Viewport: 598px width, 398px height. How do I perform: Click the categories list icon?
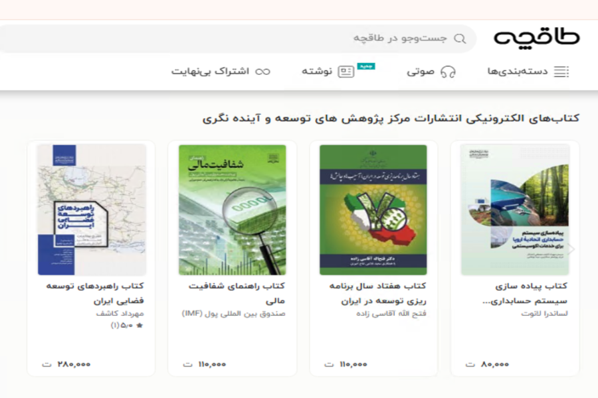[x=561, y=72]
